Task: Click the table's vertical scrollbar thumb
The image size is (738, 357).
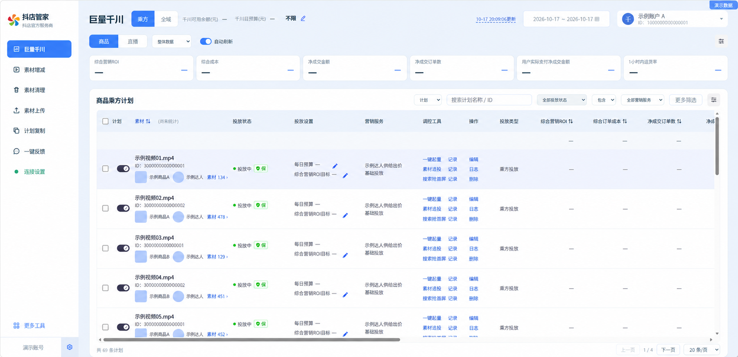Action: [x=717, y=146]
